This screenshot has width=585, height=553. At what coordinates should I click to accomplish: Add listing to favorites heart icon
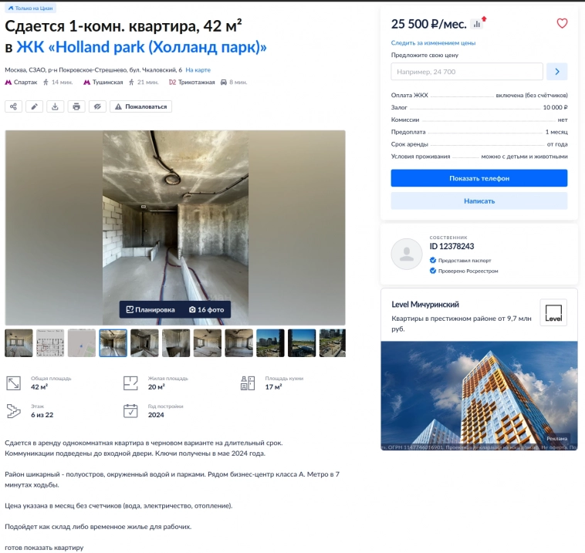click(562, 23)
